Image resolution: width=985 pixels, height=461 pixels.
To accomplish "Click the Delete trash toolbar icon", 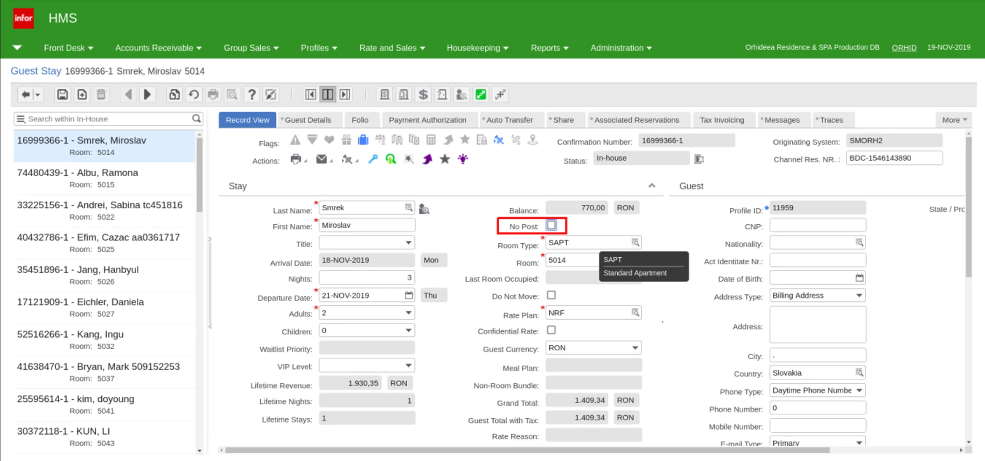I will (x=101, y=95).
